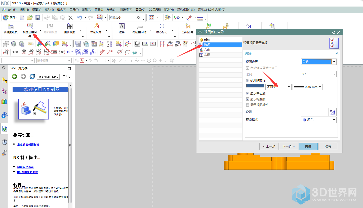
Task: Open the 整个装配 selection scope dropdown
Action: click(x=54, y=61)
